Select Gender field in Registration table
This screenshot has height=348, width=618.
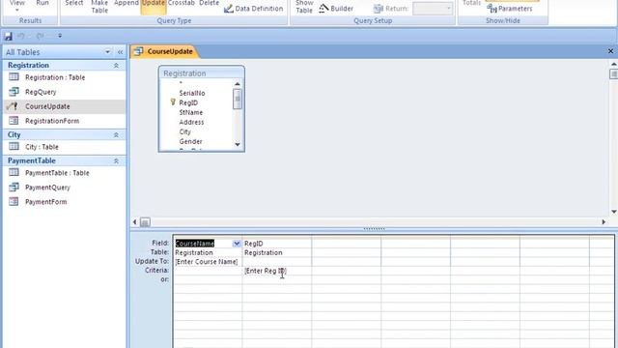coord(191,141)
